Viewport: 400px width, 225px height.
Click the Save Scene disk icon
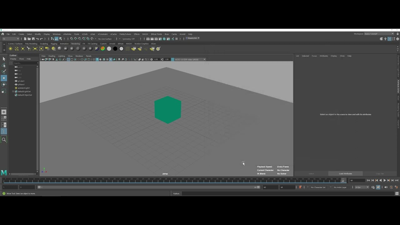point(33,39)
